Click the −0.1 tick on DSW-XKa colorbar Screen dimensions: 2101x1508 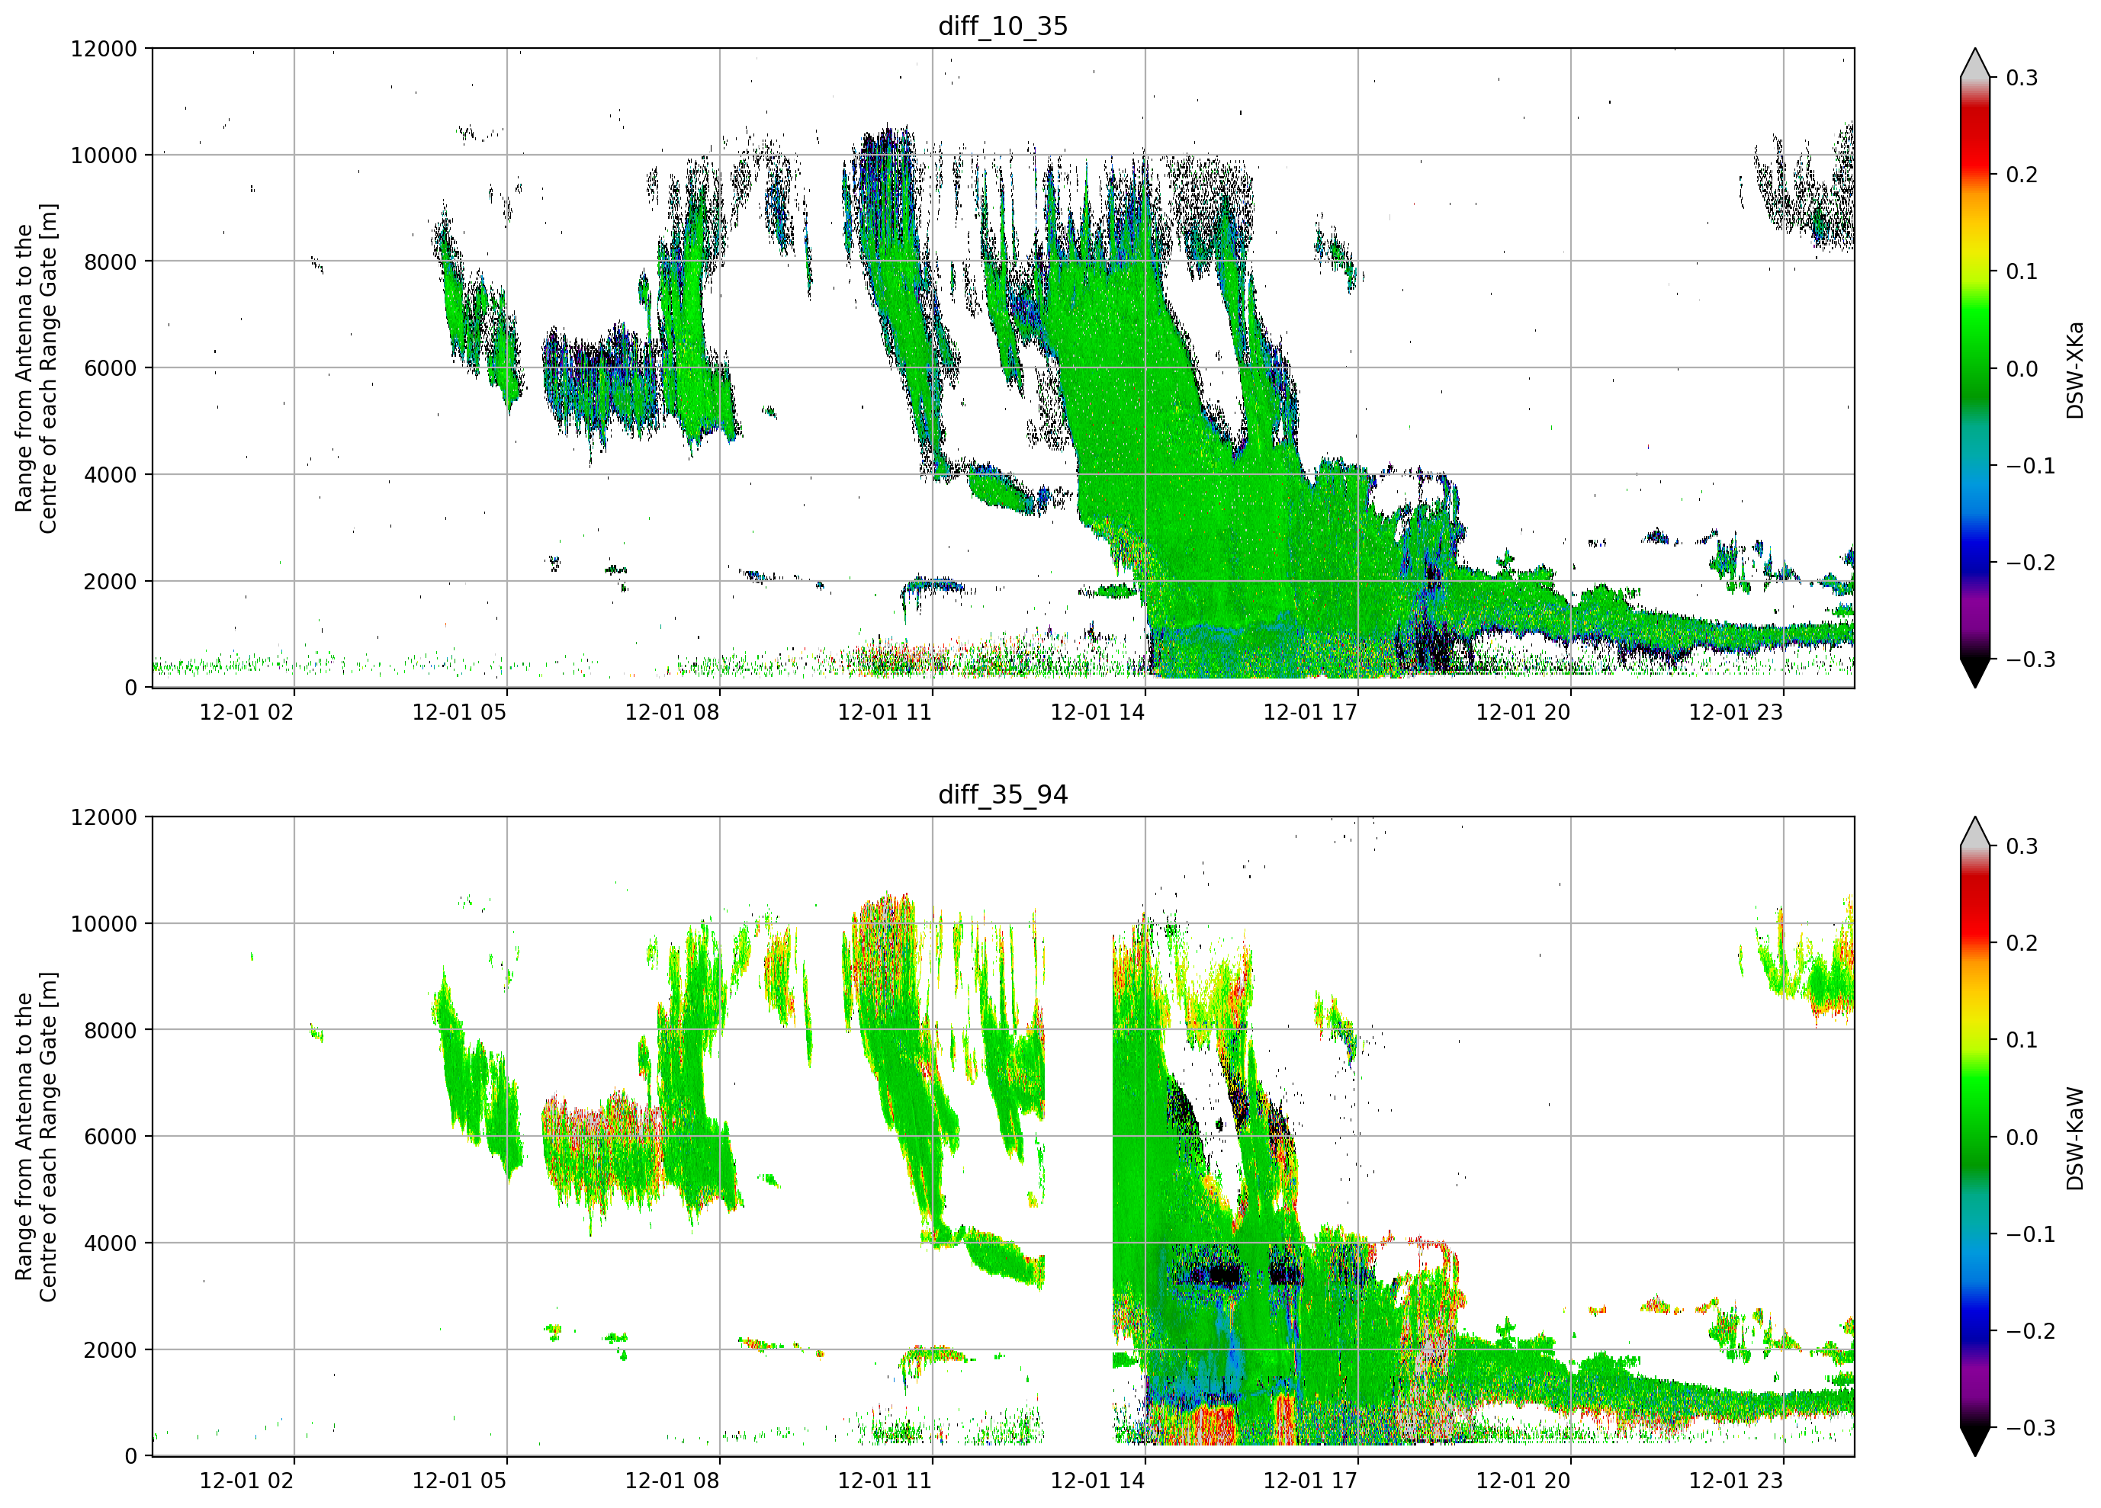click(x=2031, y=466)
